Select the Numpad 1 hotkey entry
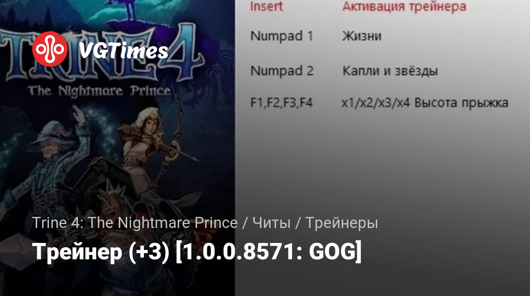The image size is (530, 296). pos(282,36)
